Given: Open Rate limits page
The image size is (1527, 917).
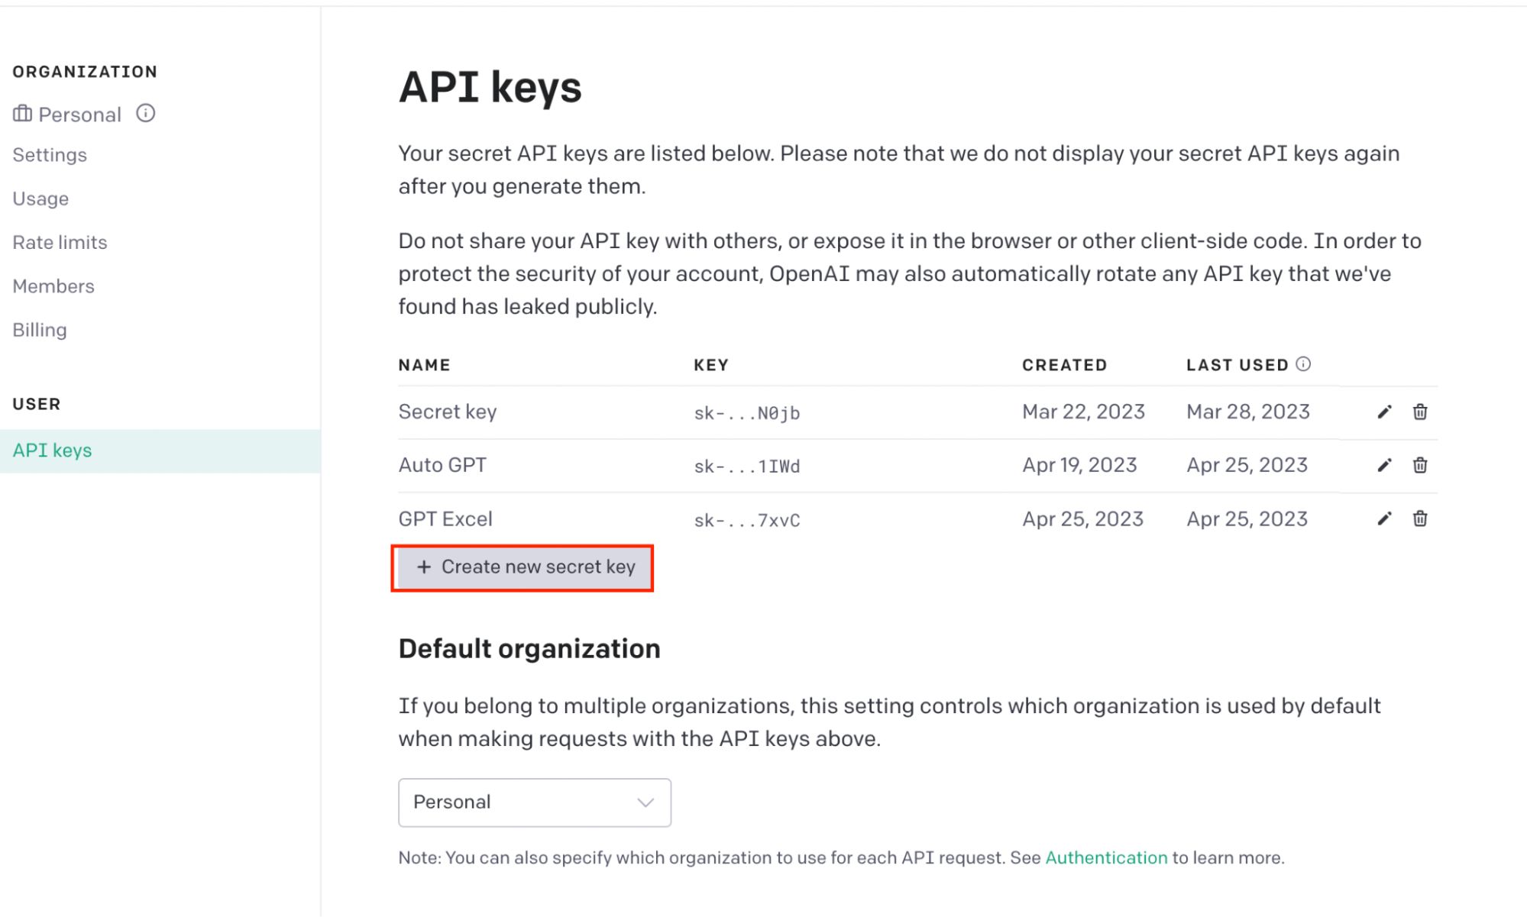Looking at the screenshot, I should 60,242.
